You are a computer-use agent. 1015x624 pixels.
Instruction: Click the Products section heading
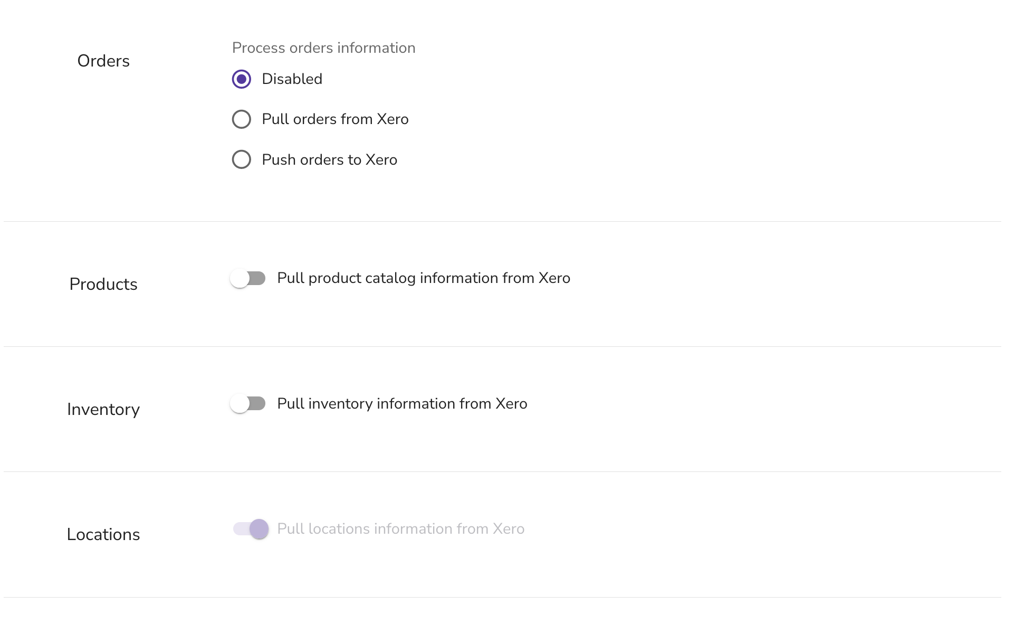pyautogui.click(x=103, y=284)
